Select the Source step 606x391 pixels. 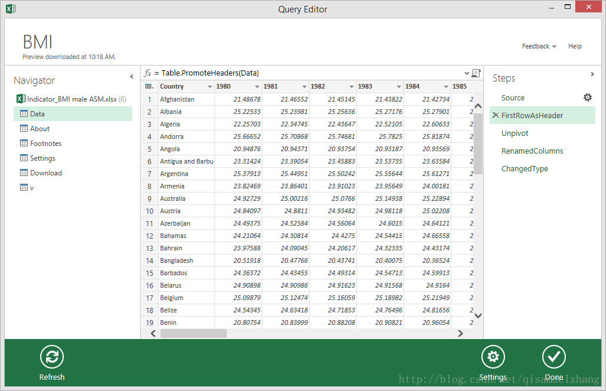coord(513,98)
